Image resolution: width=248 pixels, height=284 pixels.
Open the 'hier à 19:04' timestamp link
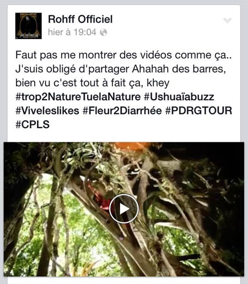click(72, 32)
